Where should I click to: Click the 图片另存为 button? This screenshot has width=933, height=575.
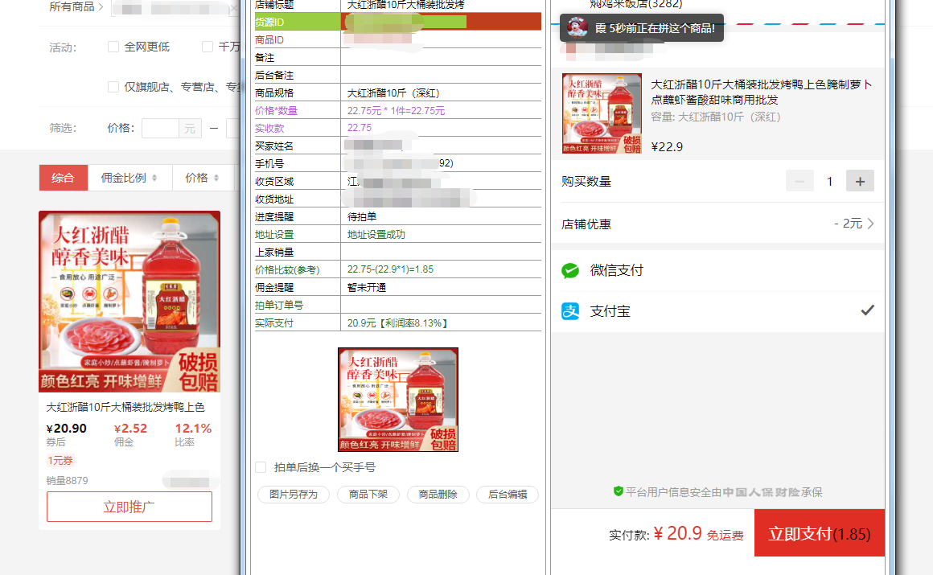294,494
